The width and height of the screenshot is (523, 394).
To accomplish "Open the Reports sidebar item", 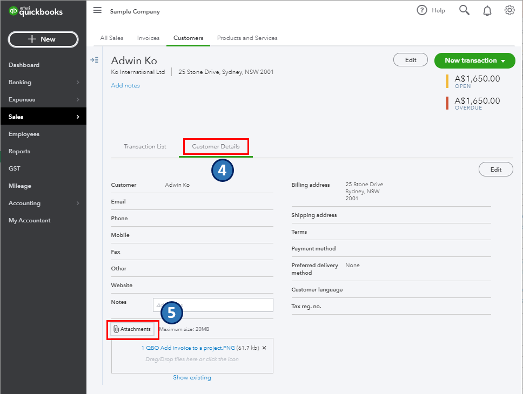I will click(x=19, y=151).
